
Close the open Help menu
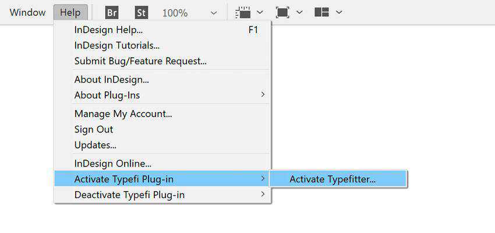[x=70, y=12]
